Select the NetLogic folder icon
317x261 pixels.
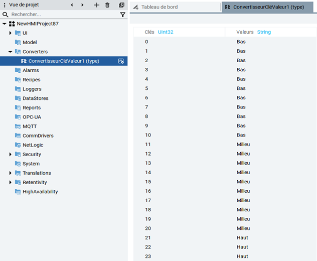coord(18,145)
